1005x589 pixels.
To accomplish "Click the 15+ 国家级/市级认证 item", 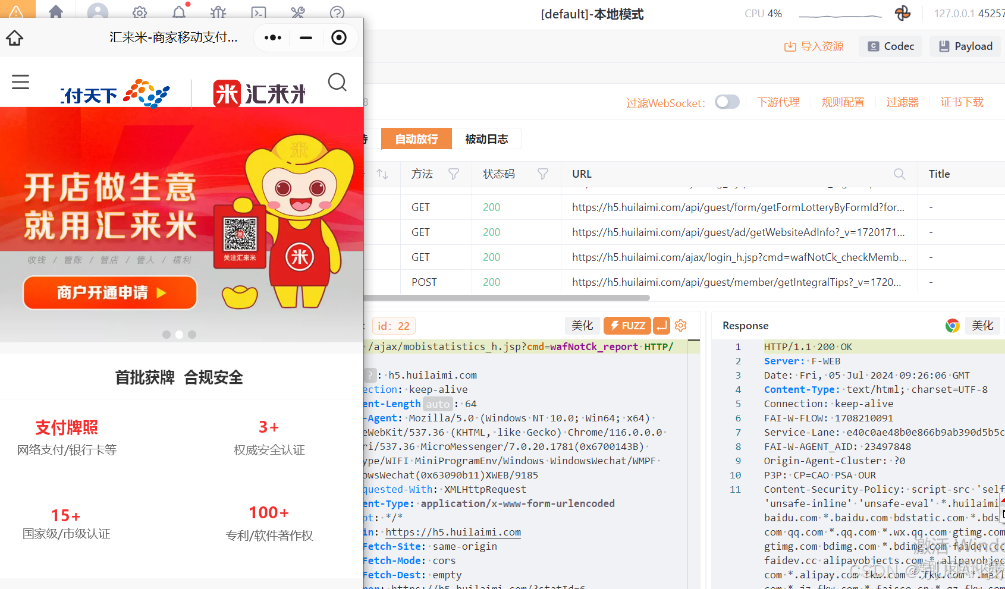I will [66, 524].
